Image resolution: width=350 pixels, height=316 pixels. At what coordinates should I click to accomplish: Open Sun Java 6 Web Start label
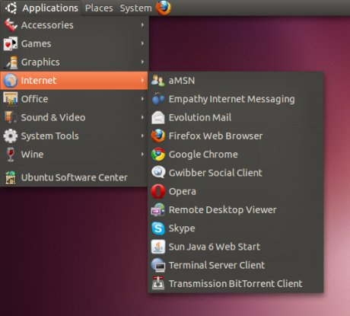click(215, 247)
